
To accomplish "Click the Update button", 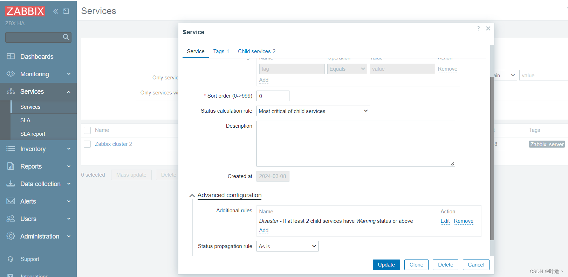I will pyautogui.click(x=386, y=265).
